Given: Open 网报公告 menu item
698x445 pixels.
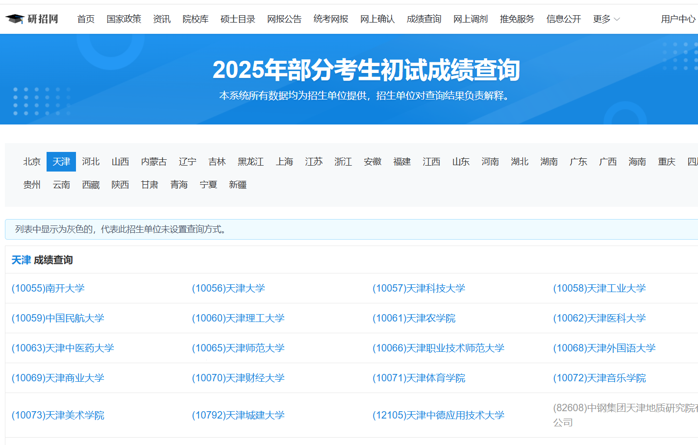Looking at the screenshot, I should point(284,19).
